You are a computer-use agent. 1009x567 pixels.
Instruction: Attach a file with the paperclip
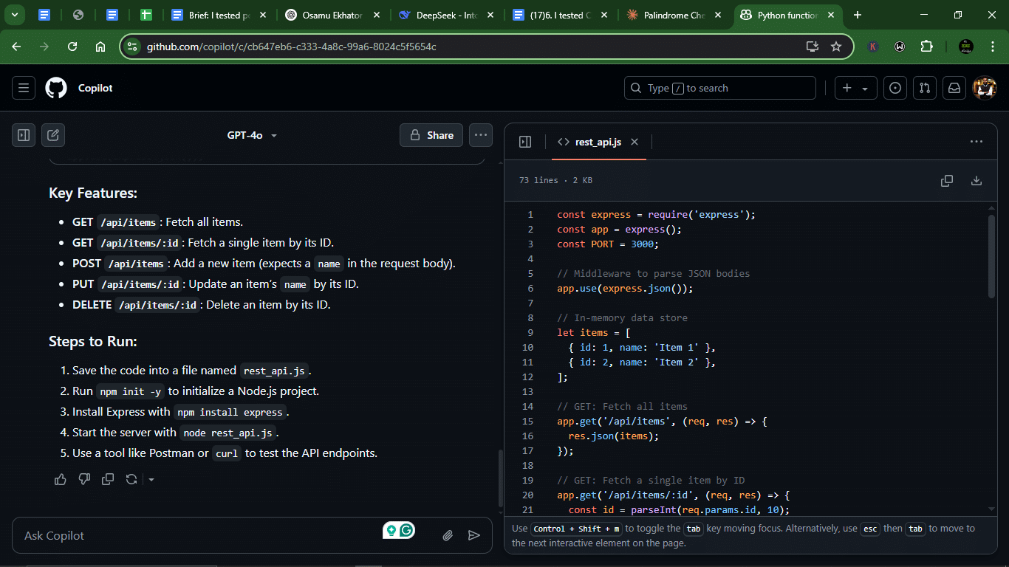(448, 535)
